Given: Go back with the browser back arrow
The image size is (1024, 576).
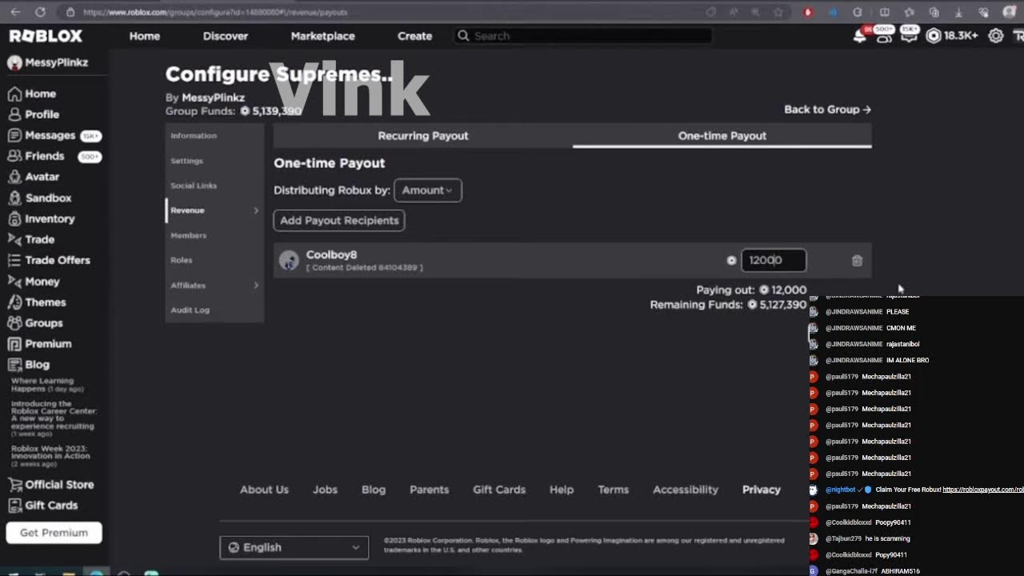Looking at the screenshot, I should coord(15,12).
